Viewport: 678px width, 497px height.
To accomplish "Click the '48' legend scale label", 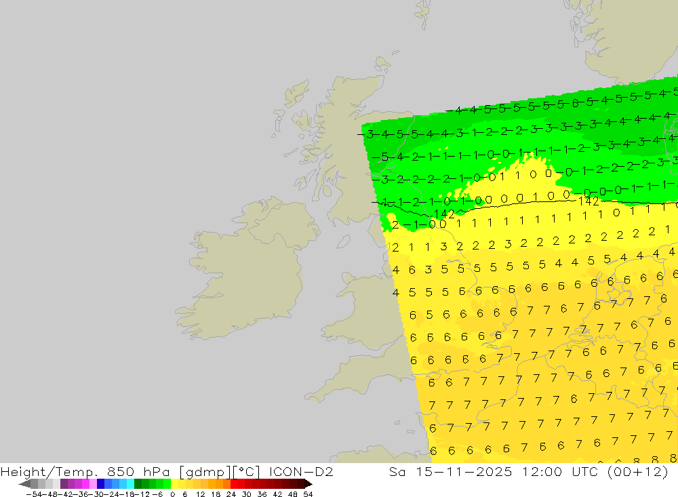I will 293,494.
